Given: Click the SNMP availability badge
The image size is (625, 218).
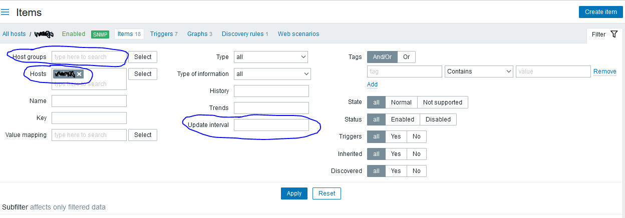Looking at the screenshot, I should click(x=100, y=34).
